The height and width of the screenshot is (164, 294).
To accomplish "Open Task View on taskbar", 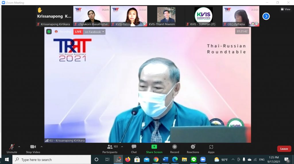I will coord(107,159).
